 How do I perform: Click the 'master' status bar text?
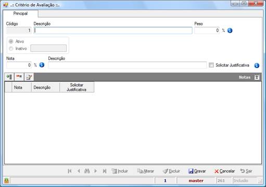pyautogui.click(x=196, y=181)
